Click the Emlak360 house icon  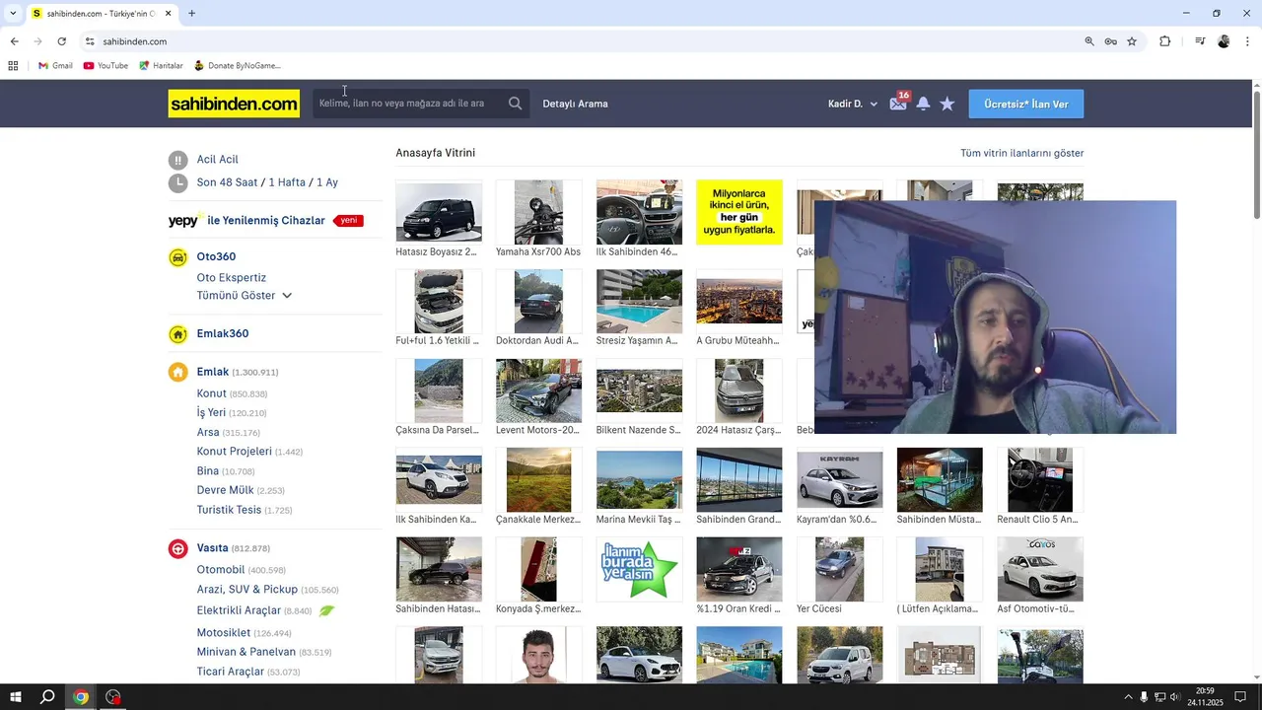coord(177,334)
